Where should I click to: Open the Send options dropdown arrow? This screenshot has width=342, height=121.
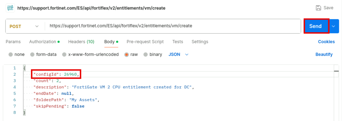(334, 26)
